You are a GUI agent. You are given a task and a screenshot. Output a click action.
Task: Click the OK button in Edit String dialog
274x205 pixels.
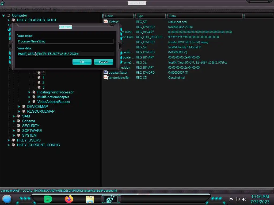(82, 62)
